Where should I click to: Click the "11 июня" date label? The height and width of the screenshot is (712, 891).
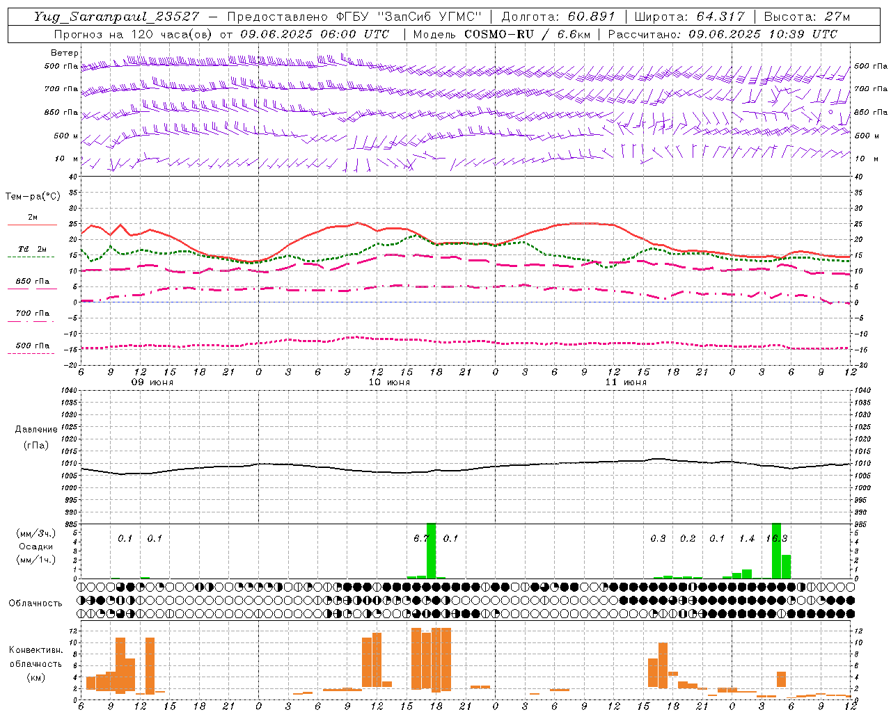626,382
